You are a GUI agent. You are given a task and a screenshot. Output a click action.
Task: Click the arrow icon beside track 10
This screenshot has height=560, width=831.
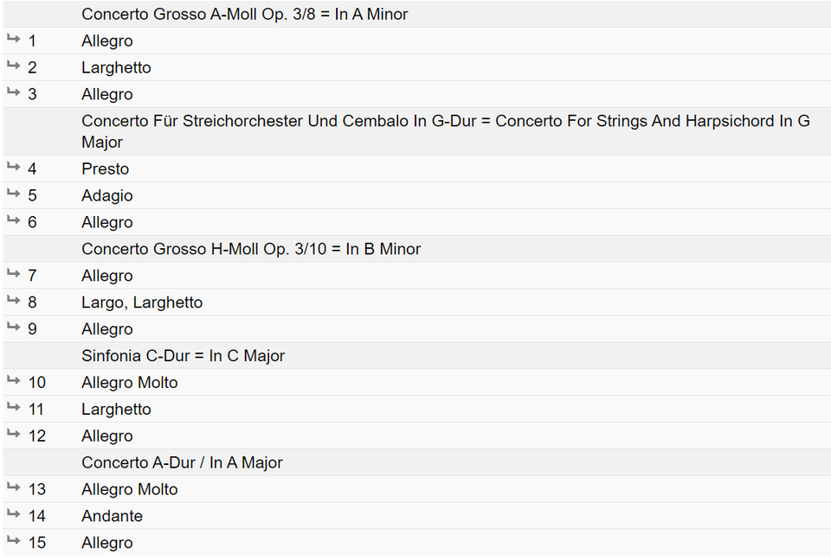coord(13,380)
